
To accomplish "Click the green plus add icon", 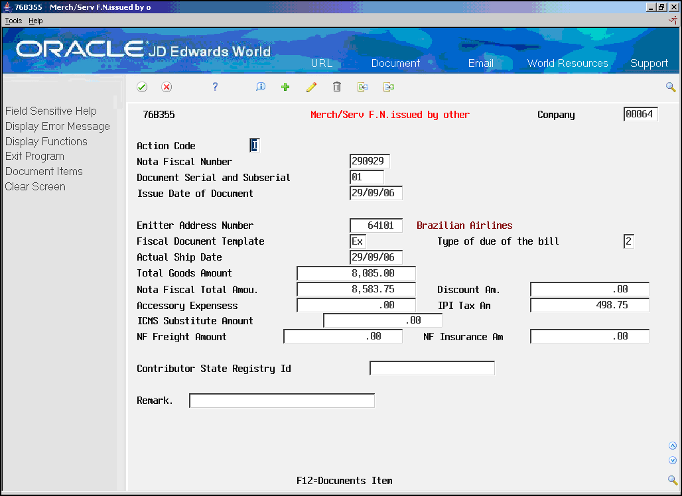I will tap(285, 87).
